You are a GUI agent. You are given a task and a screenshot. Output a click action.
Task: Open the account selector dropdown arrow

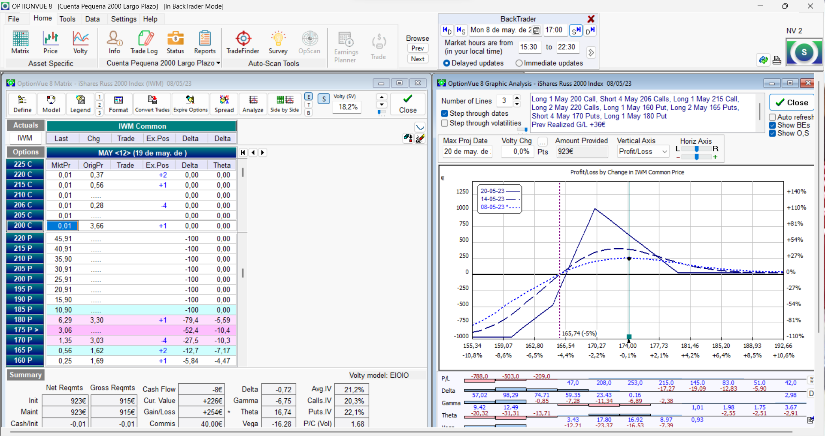click(218, 63)
